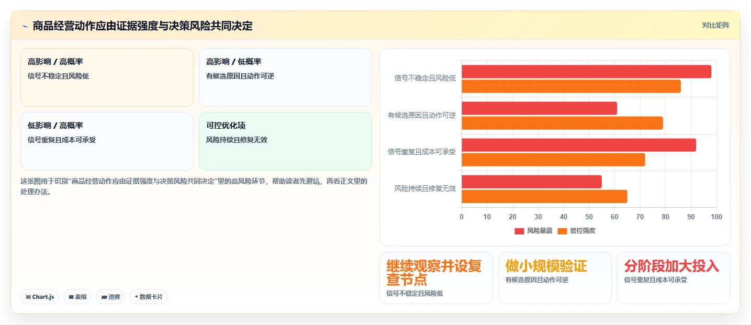The height and width of the screenshot is (325, 751).
Task: Click chart axis label 有候选原因且动作可逆
Action: 421,115
